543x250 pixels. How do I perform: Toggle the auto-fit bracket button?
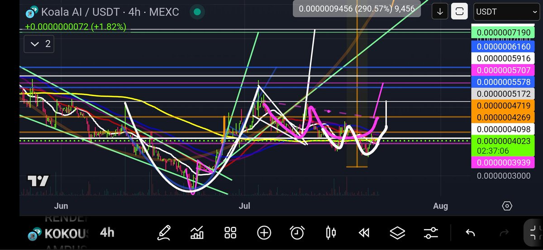coord(459,12)
